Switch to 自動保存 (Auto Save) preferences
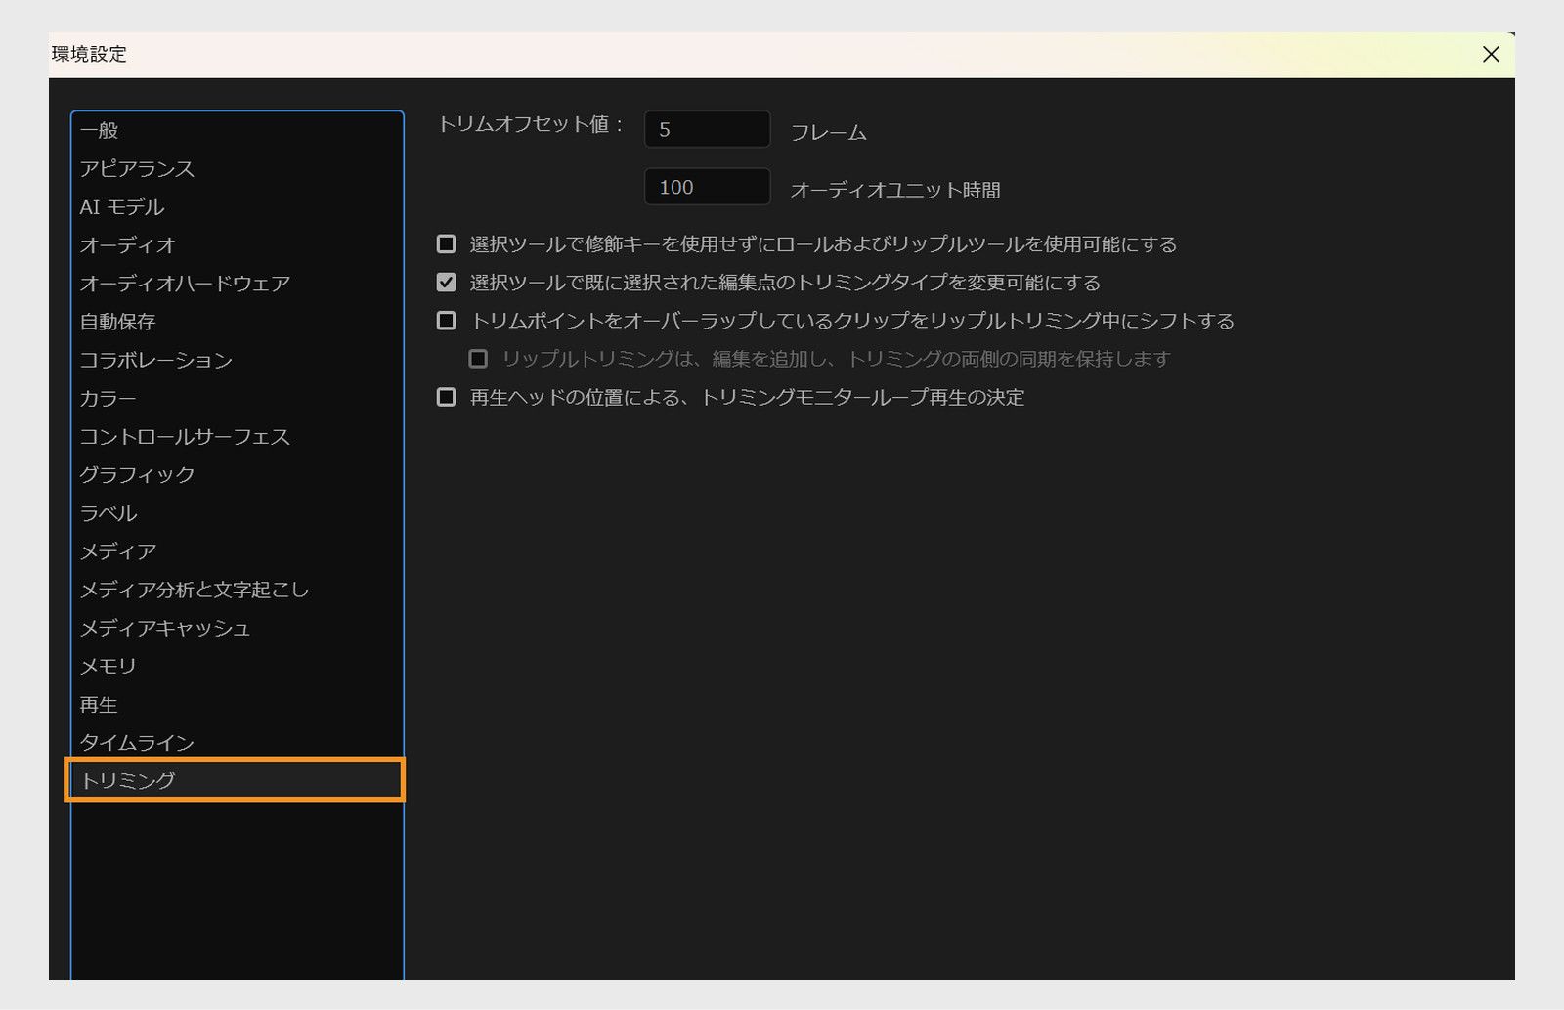This screenshot has width=1564, height=1010. click(117, 322)
